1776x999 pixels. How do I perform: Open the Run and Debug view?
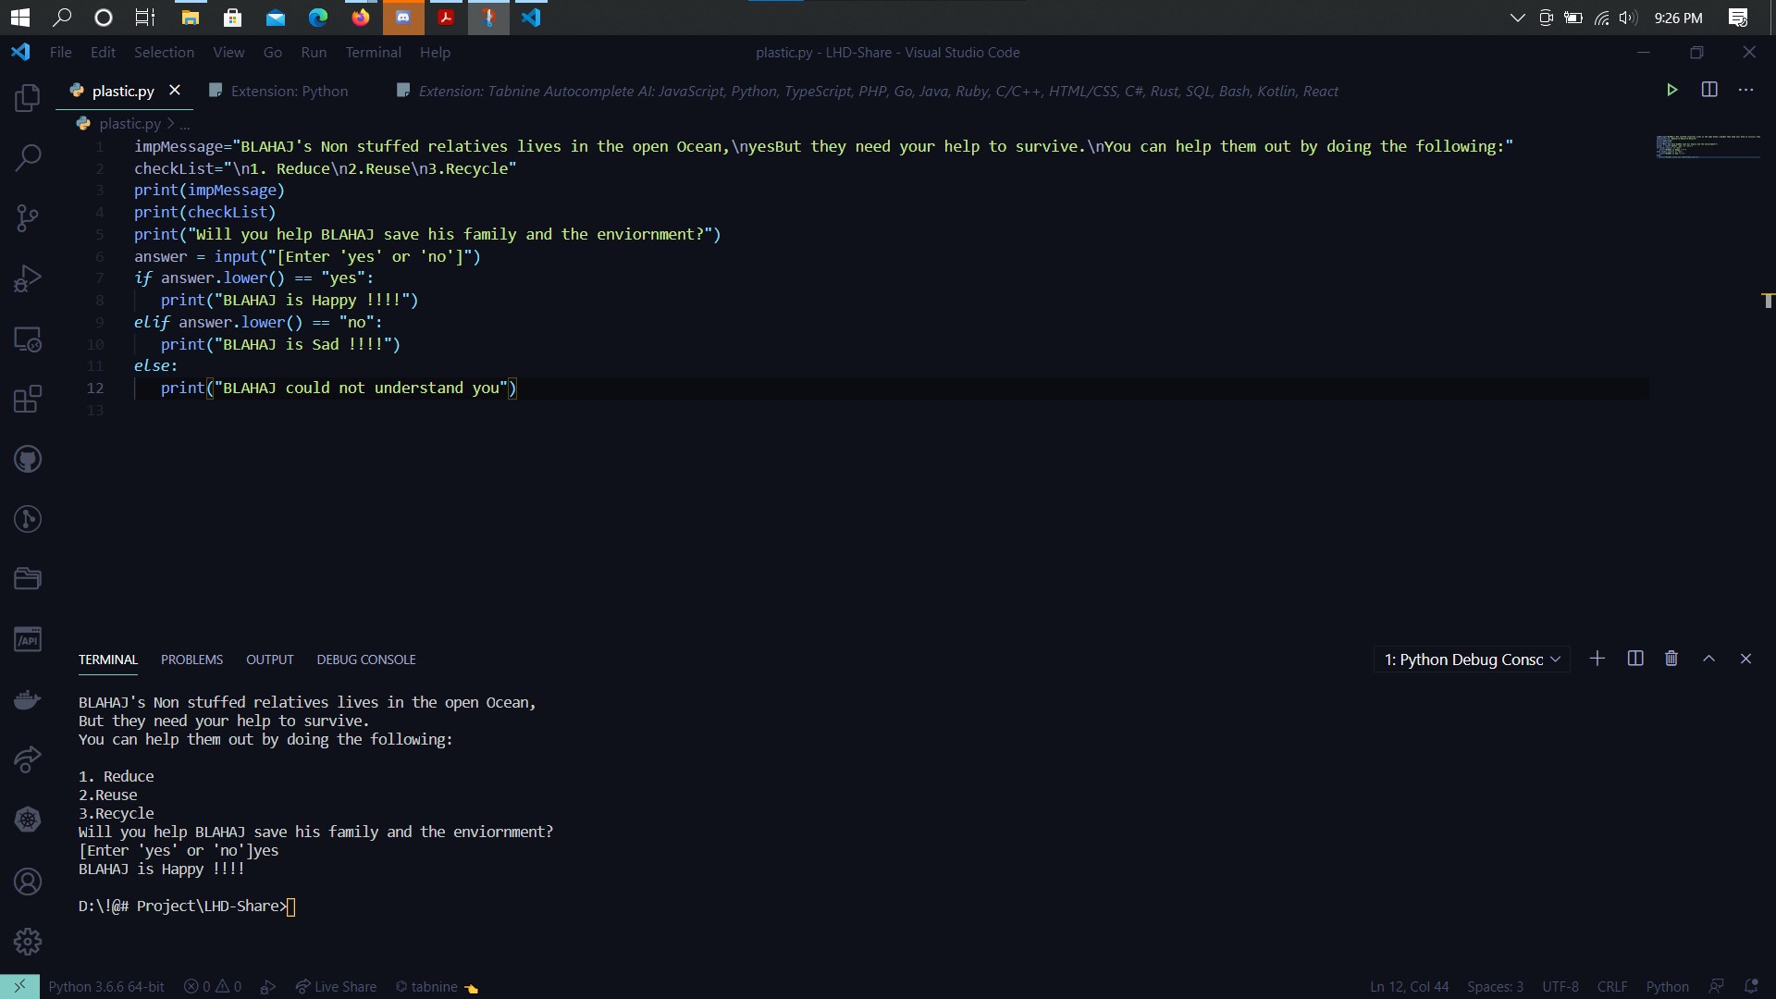coord(28,278)
